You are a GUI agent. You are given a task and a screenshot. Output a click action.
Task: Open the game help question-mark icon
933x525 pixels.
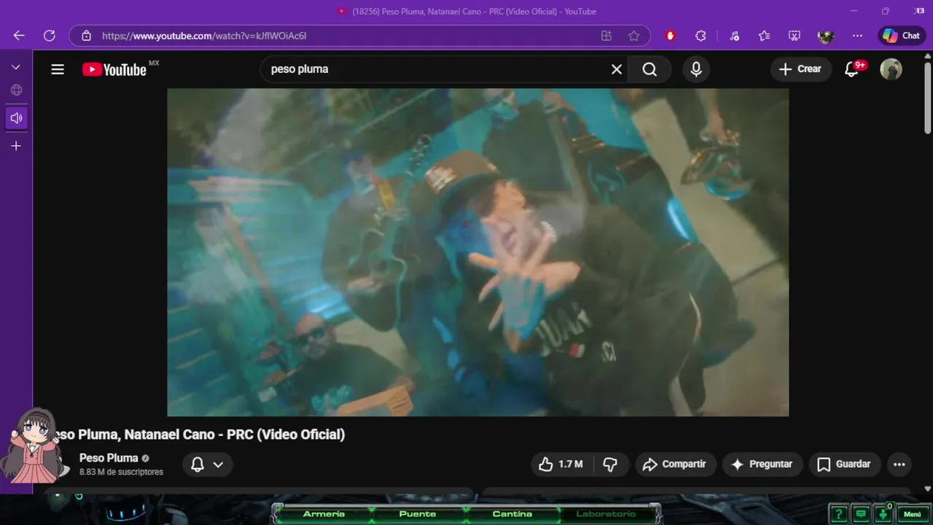coord(838,514)
